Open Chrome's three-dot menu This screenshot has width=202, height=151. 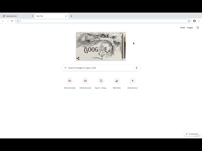click(199, 21)
